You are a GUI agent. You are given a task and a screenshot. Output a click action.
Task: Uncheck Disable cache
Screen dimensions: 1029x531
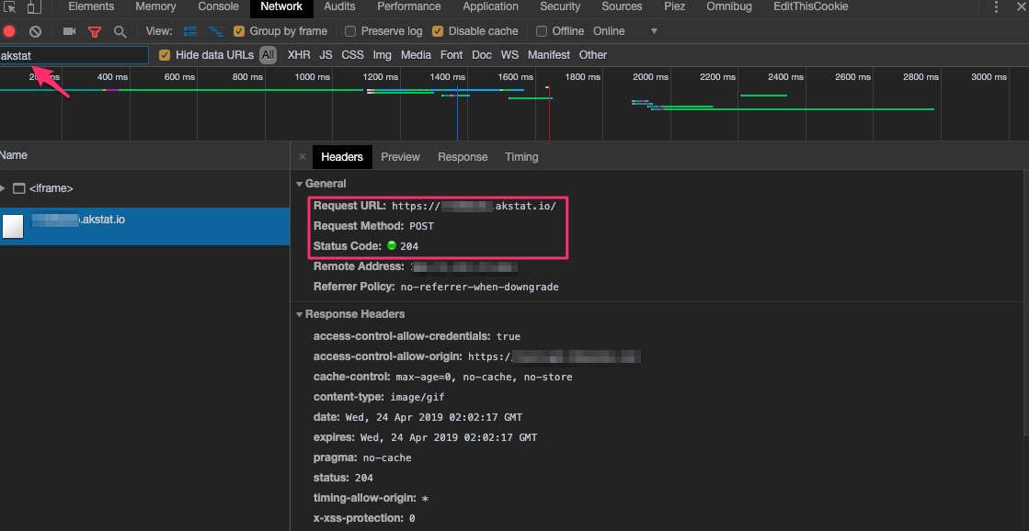[438, 31]
